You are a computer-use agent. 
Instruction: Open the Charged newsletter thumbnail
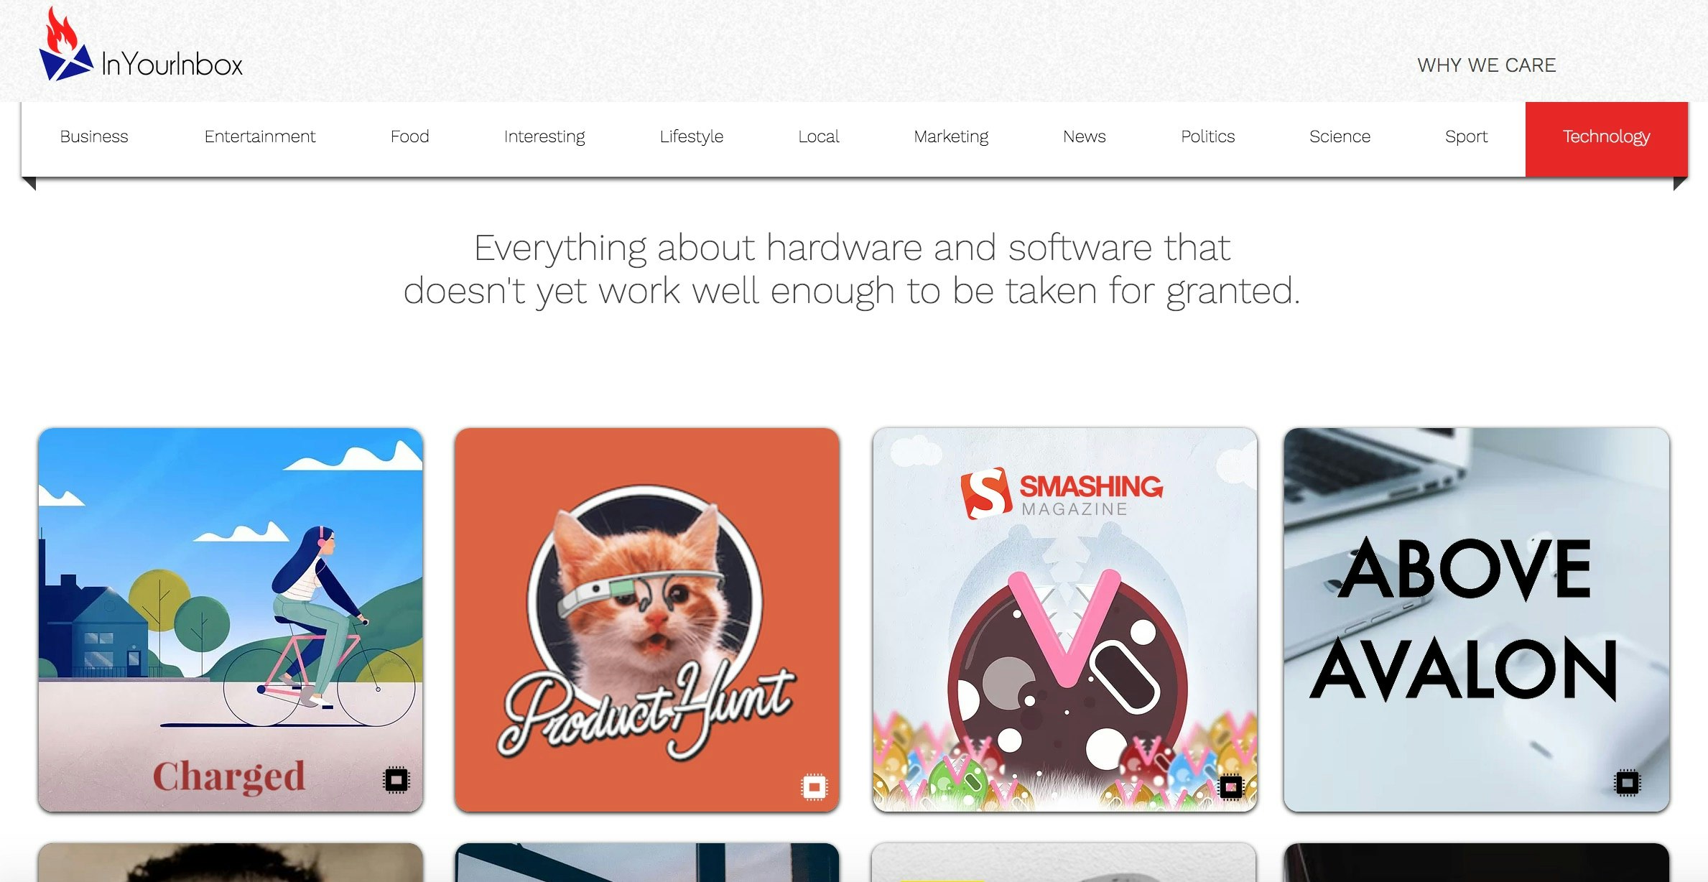[x=231, y=620]
